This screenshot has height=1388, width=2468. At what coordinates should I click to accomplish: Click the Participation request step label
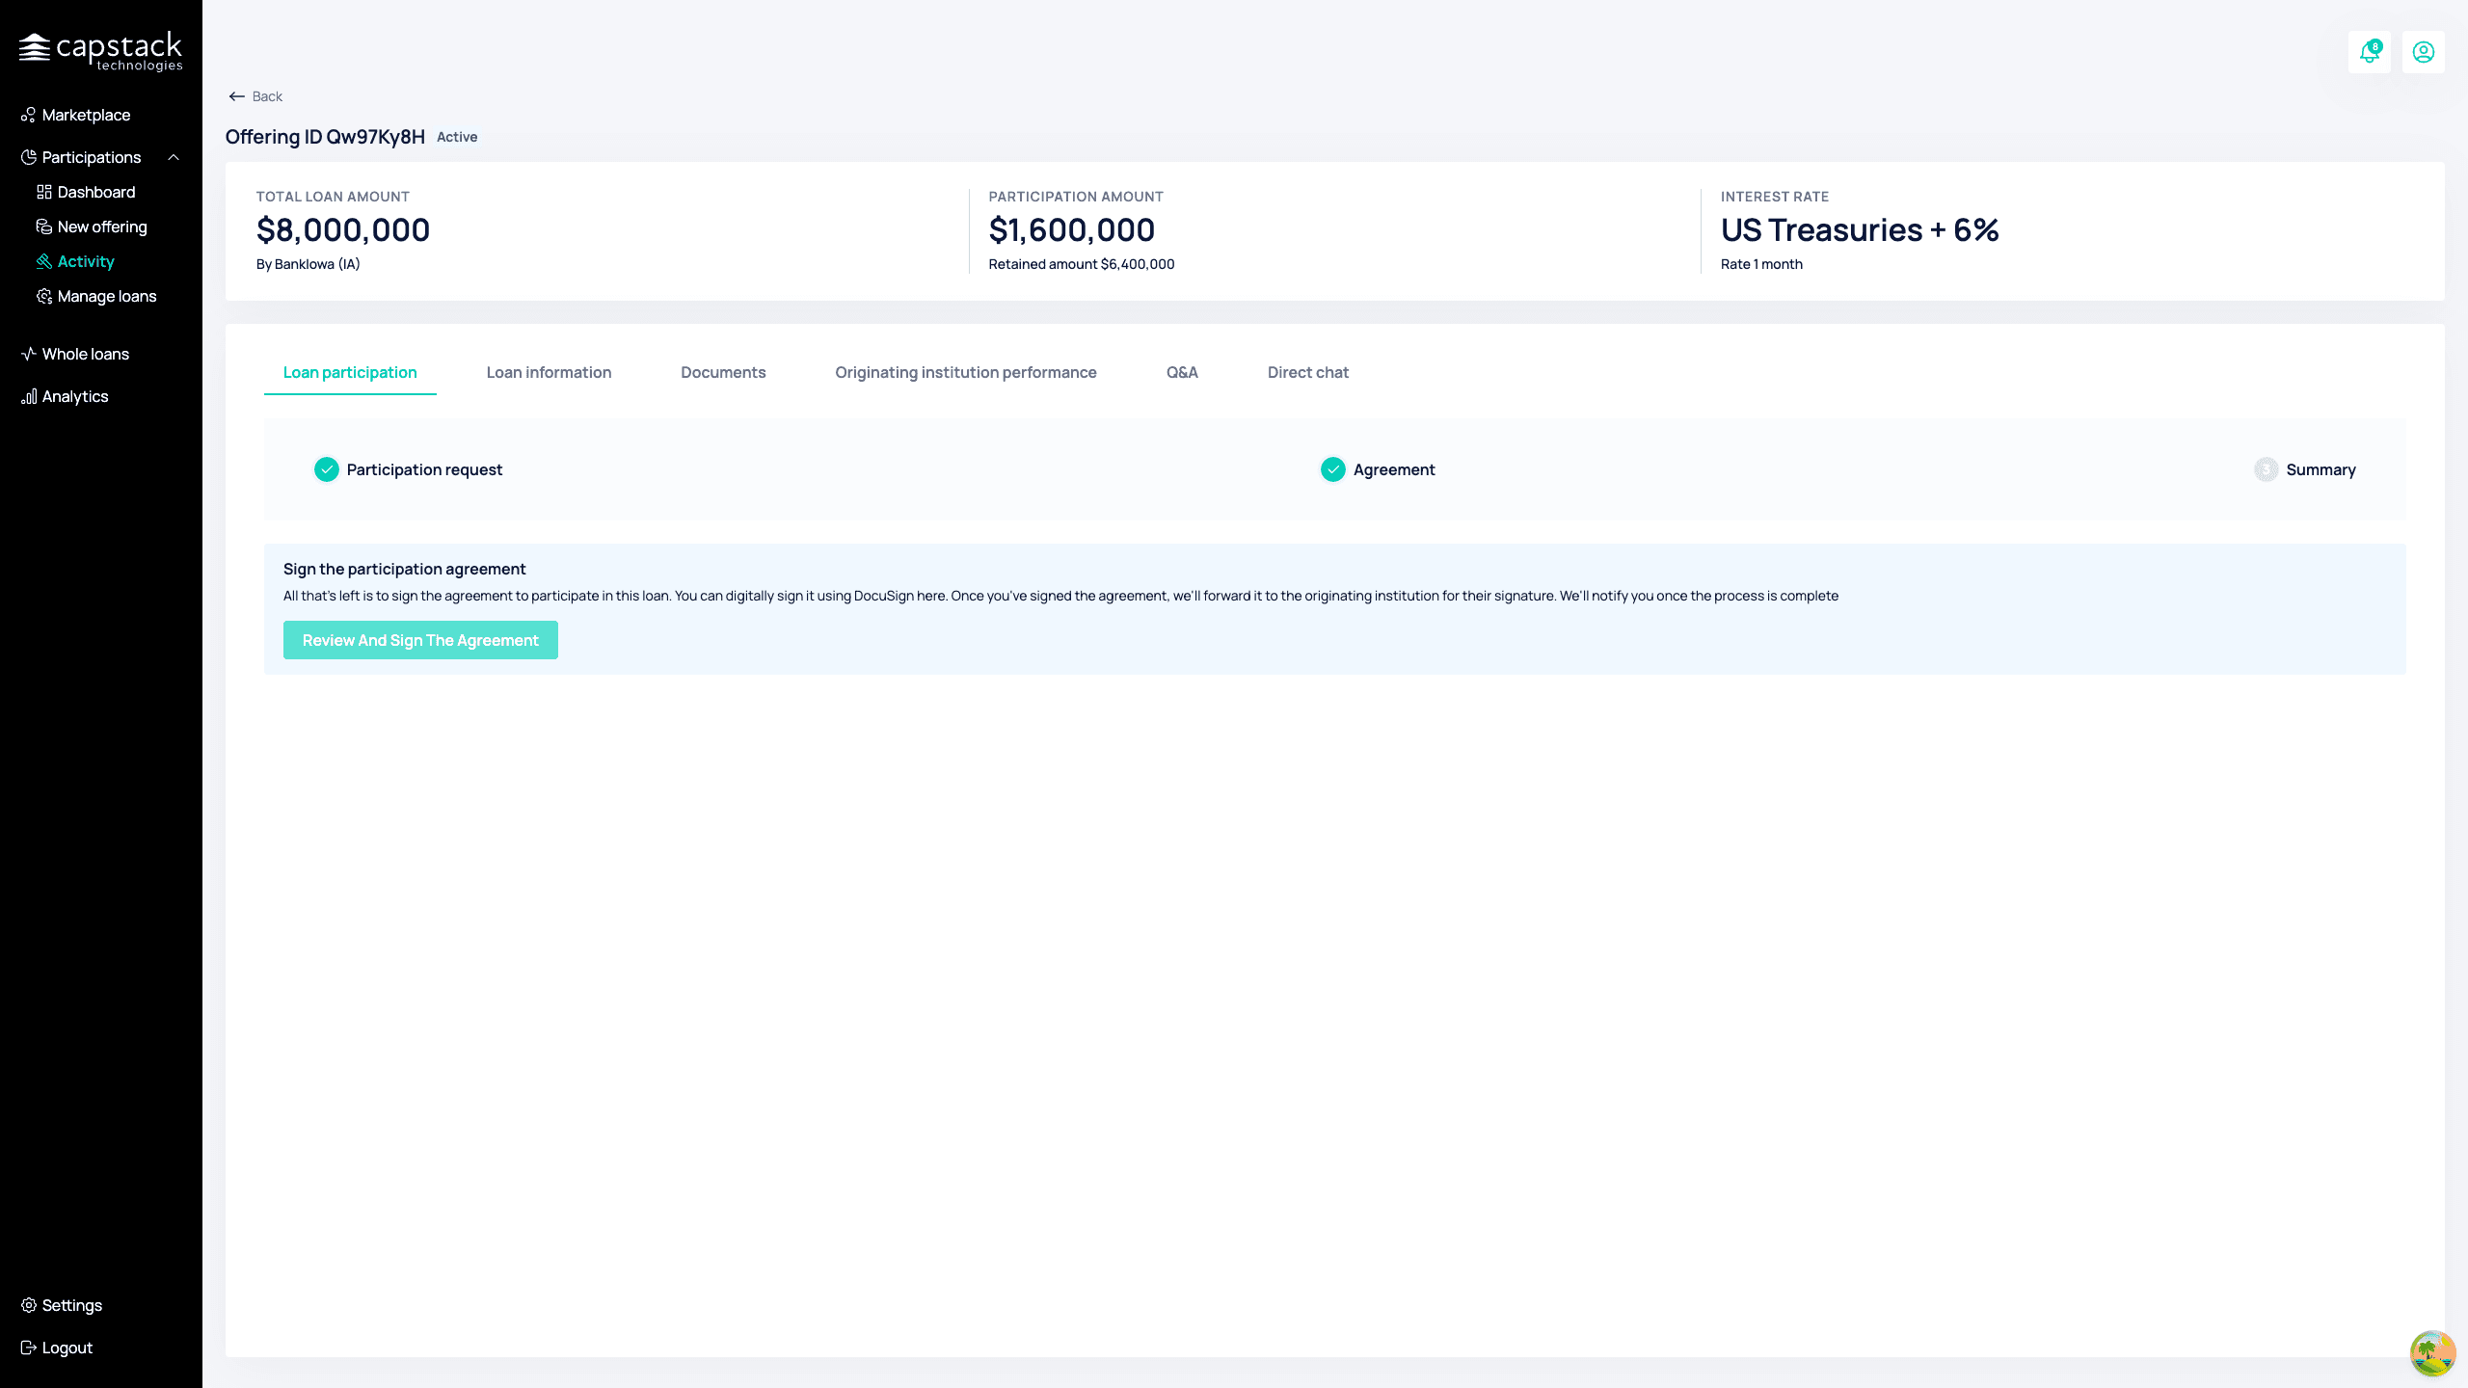(x=424, y=469)
